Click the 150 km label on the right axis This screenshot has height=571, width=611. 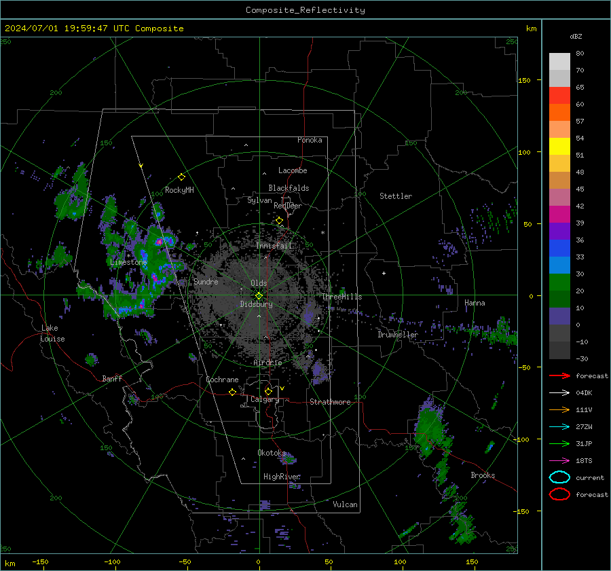pos(524,80)
